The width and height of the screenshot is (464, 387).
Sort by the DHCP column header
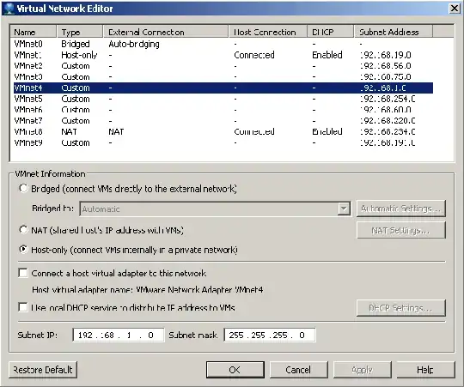pos(331,32)
